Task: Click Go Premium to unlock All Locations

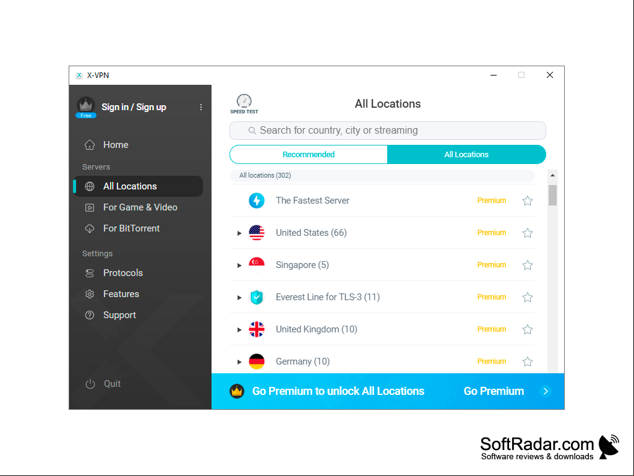Action: click(x=338, y=391)
